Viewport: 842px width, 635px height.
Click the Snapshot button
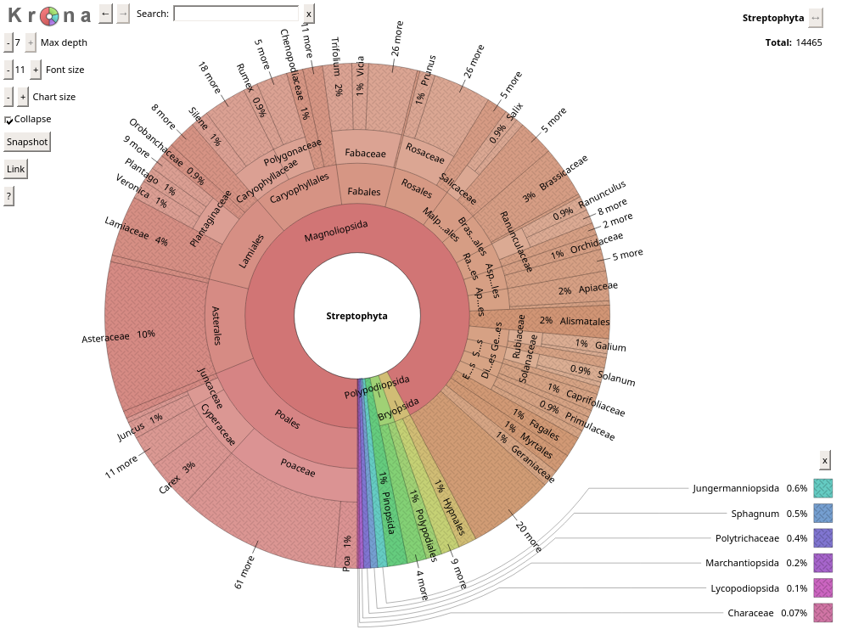coord(27,142)
